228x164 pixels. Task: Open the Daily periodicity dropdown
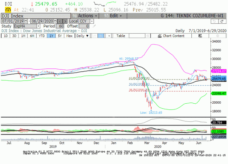(x=83, y=36)
